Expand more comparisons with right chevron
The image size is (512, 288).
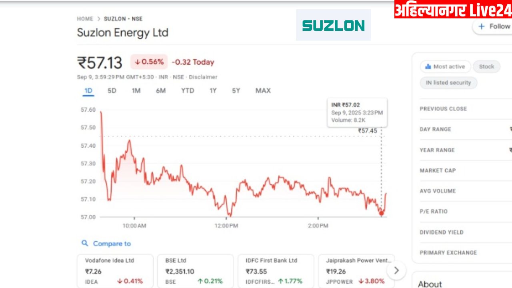396,270
